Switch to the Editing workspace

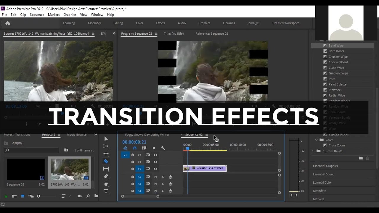118,23
